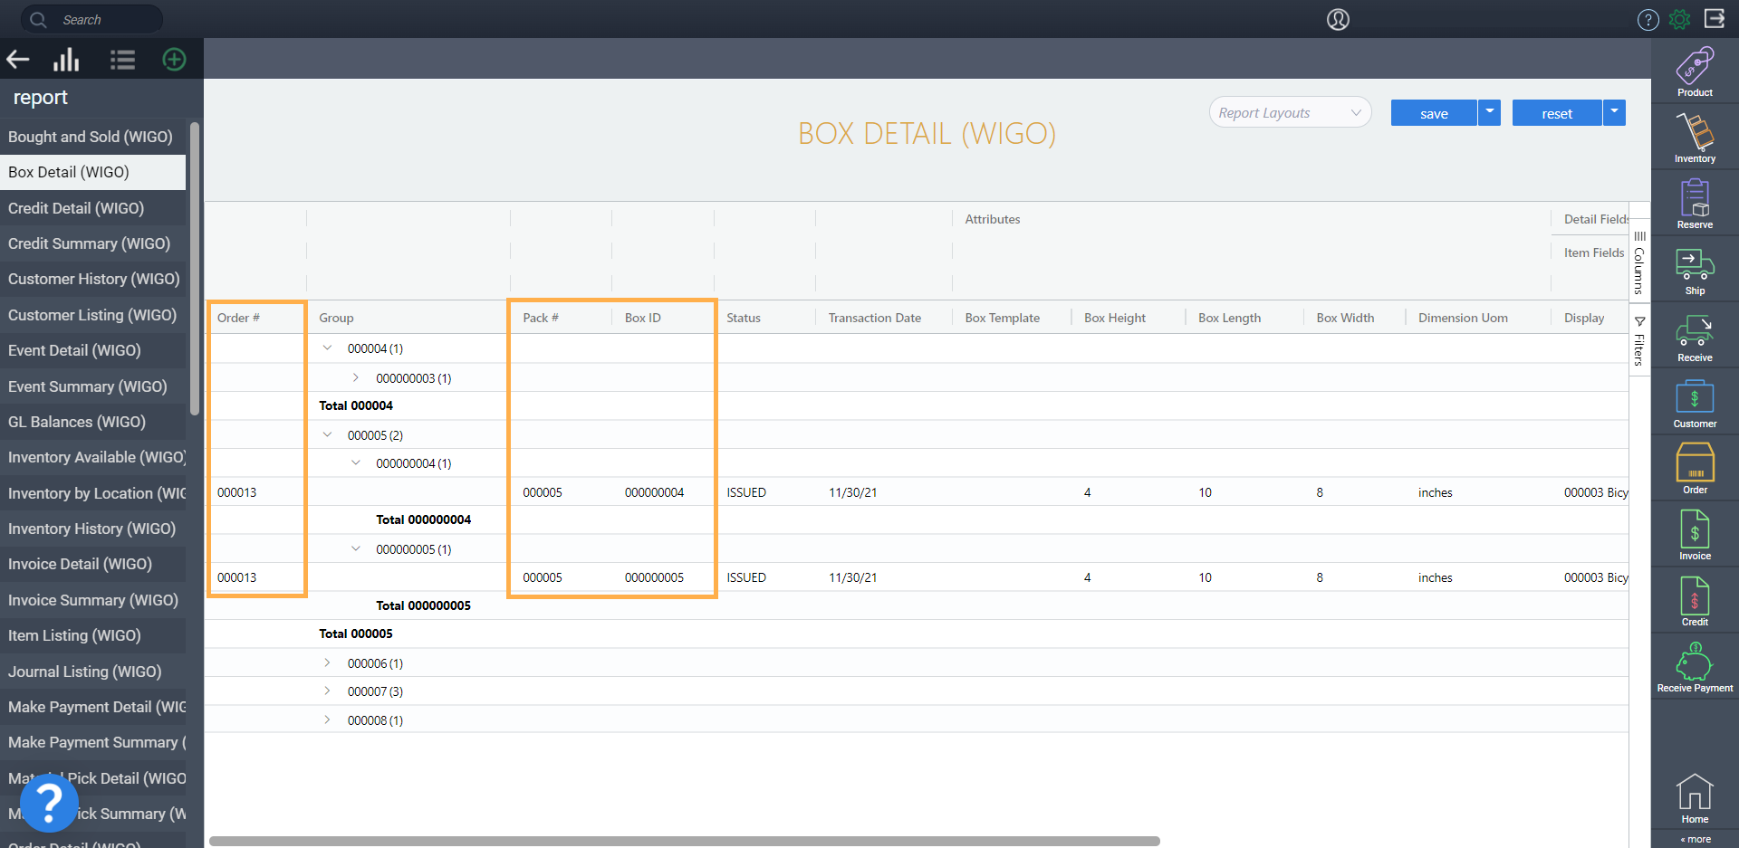Open the green settings gear

pos(1679,19)
